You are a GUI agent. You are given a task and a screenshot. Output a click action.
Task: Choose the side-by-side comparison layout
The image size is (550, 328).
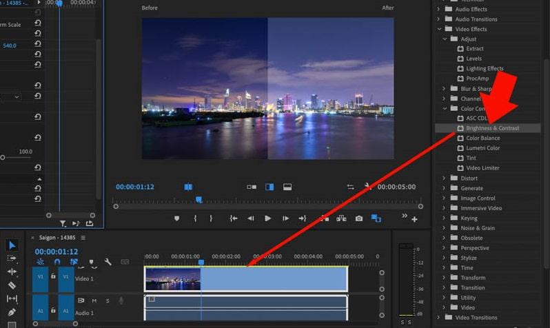tap(252, 187)
